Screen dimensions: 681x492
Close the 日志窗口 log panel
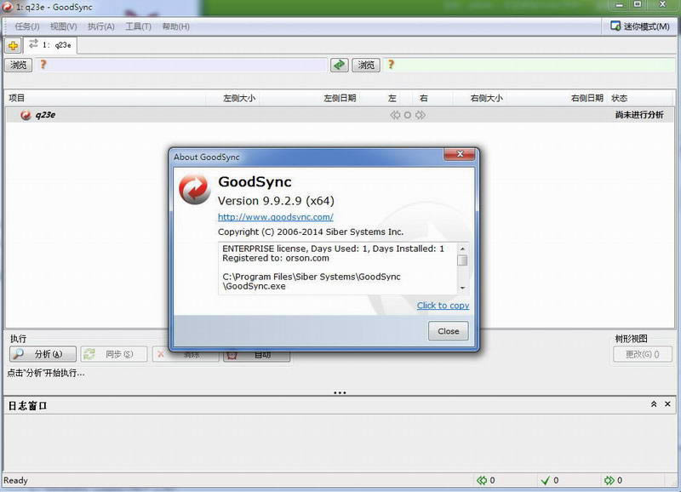667,403
